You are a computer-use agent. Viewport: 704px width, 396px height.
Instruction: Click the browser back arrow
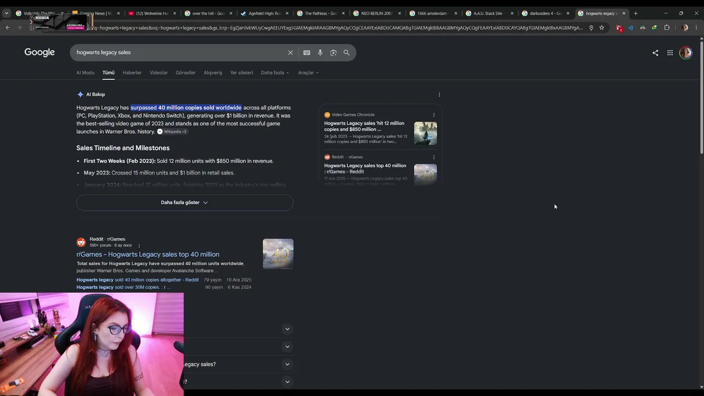point(8,28)
